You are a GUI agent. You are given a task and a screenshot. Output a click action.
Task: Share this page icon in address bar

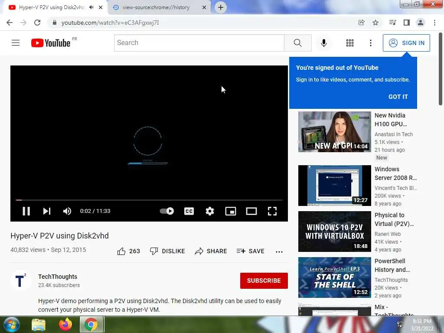coord(361,23)
